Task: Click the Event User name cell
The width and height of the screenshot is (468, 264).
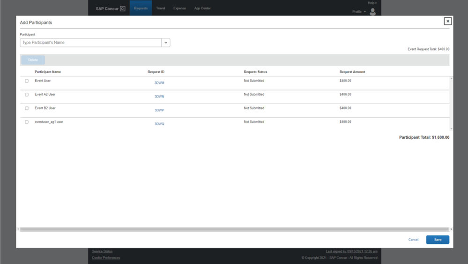Action: pyautogui.click(x=43, y=81)
